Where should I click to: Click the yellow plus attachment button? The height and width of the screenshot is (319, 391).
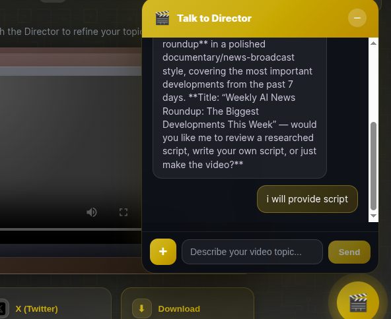pyautogui.click(x=163, y=252)
